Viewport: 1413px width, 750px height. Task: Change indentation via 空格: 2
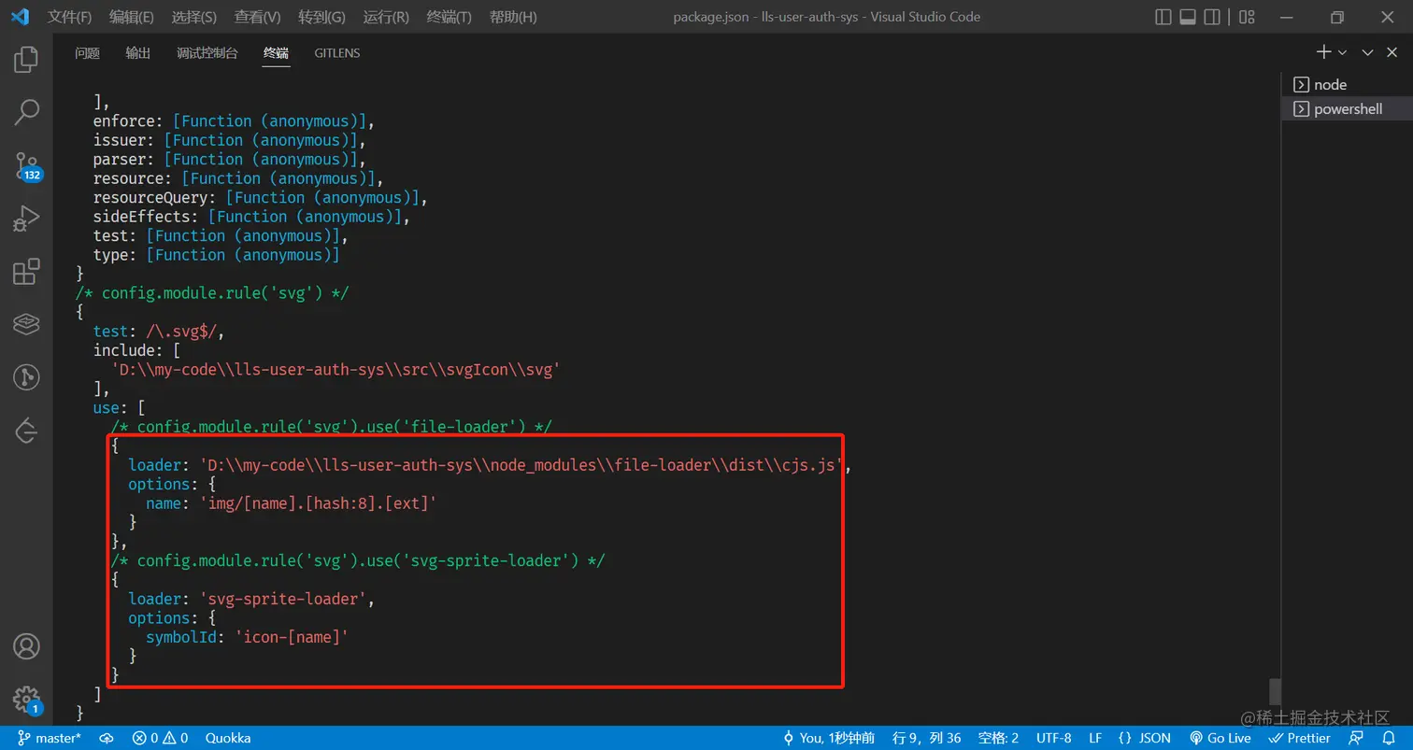[x=998, y=738]
